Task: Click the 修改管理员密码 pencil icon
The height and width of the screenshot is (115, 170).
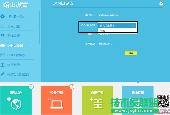Action: [x=3, y=74]
